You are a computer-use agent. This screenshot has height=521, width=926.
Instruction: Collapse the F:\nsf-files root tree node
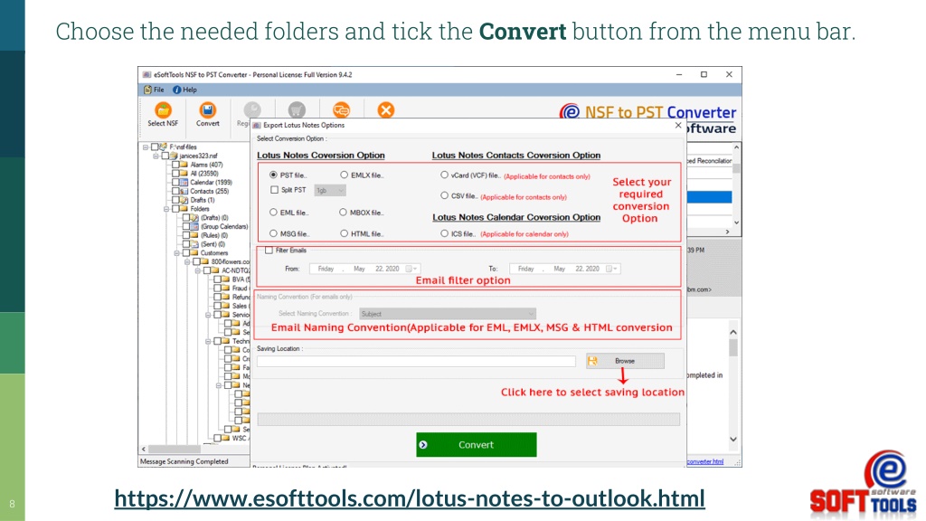click(146, 147)
